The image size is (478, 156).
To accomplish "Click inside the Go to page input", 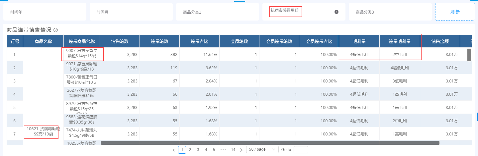I will pos(301,150).
